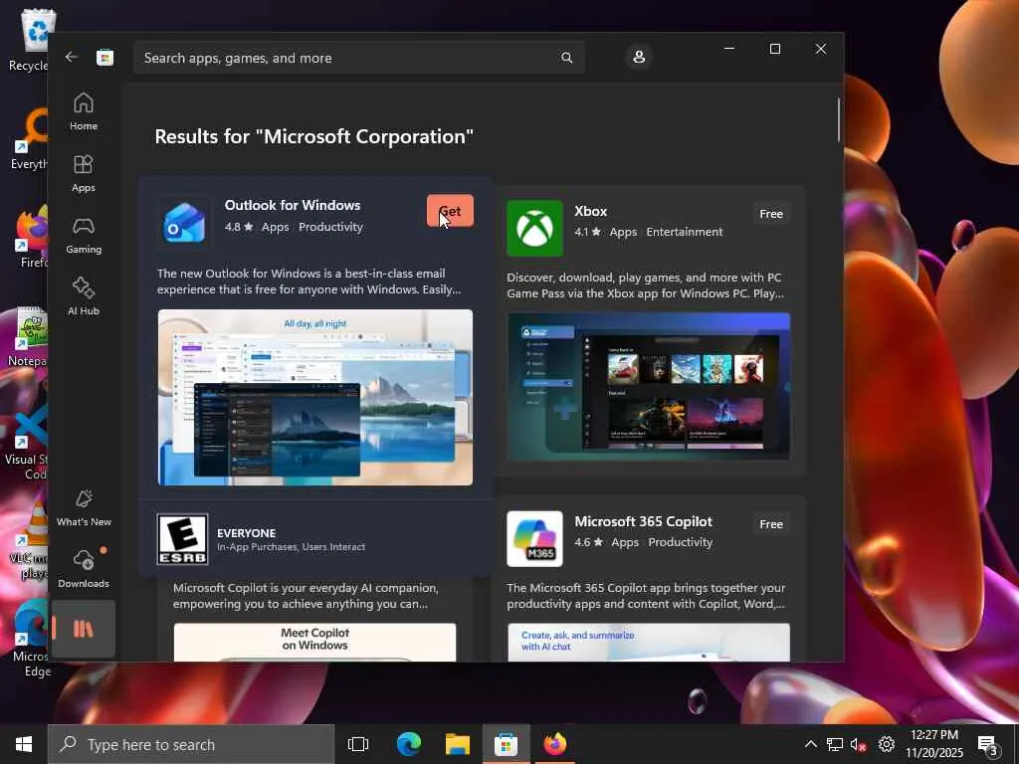
Task: Select the Notepad++ desktop shortcut
Action: coord(29,338)
